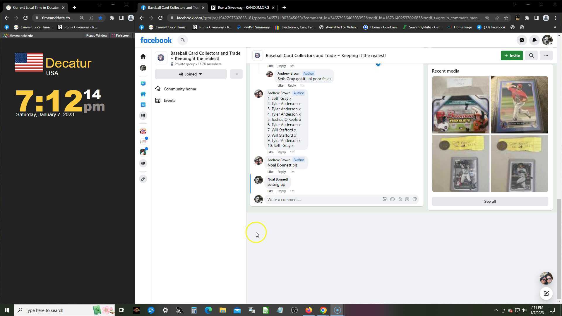Open Community home menu item
The height and width of the screenshot is (316, 562).
[x=180, y=89]
